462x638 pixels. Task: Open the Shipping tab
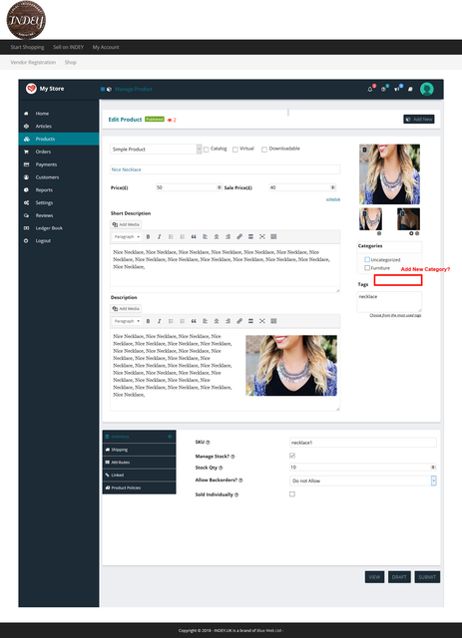[140, 450]
